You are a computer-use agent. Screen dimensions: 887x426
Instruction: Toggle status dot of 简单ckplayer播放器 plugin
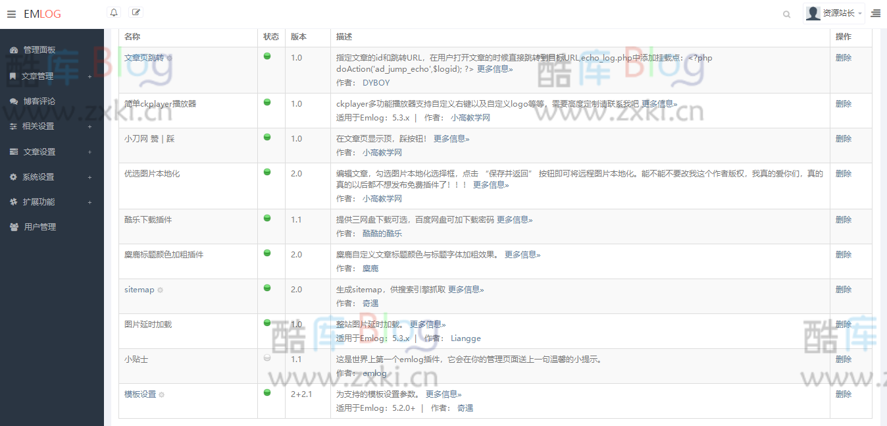tap(267, 103)
